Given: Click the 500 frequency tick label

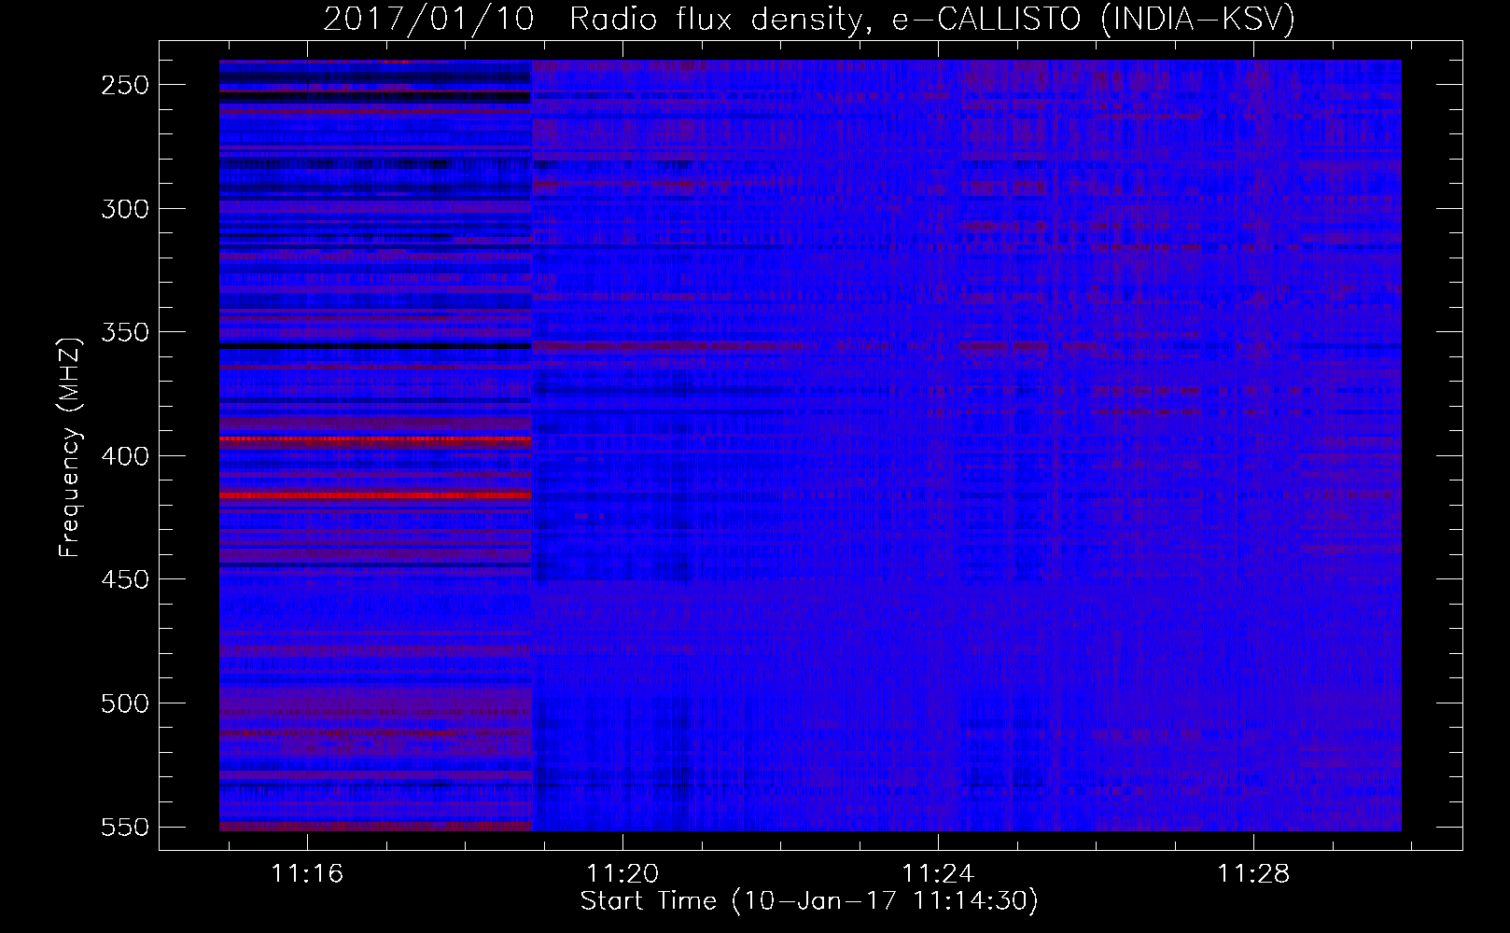Looking at the screenshot, I should pos(124,703).
